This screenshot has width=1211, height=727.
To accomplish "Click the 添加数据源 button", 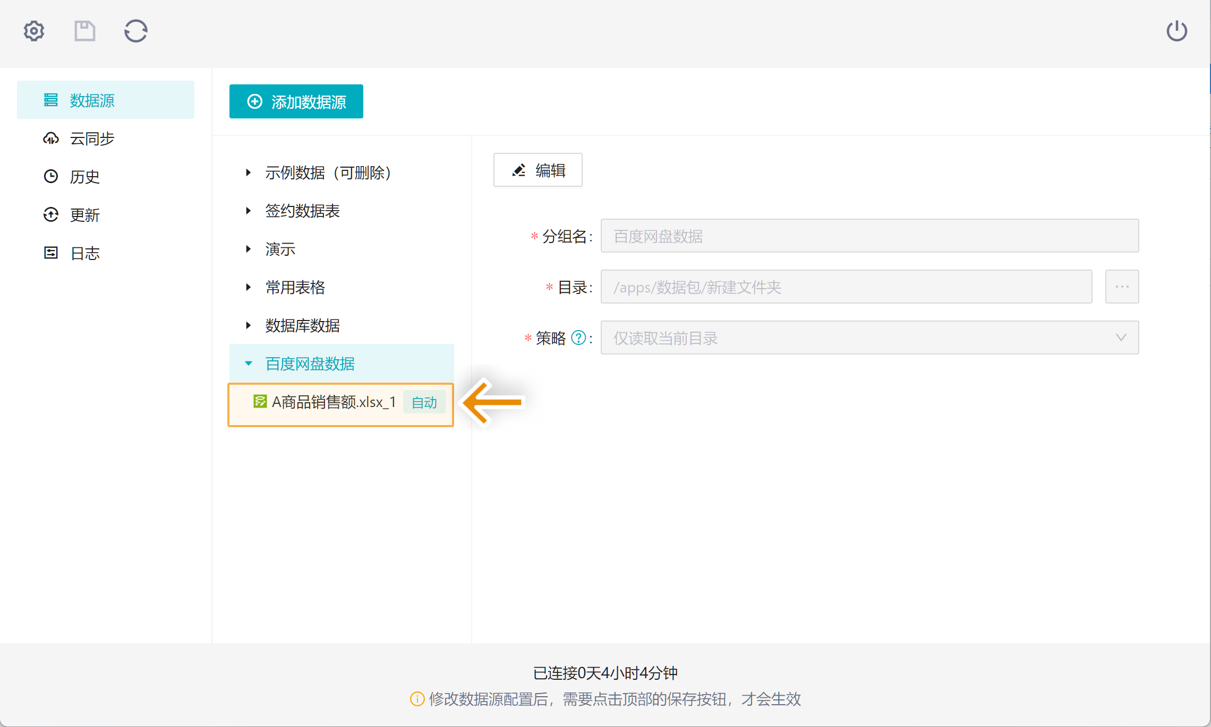I will click(296, 101).
